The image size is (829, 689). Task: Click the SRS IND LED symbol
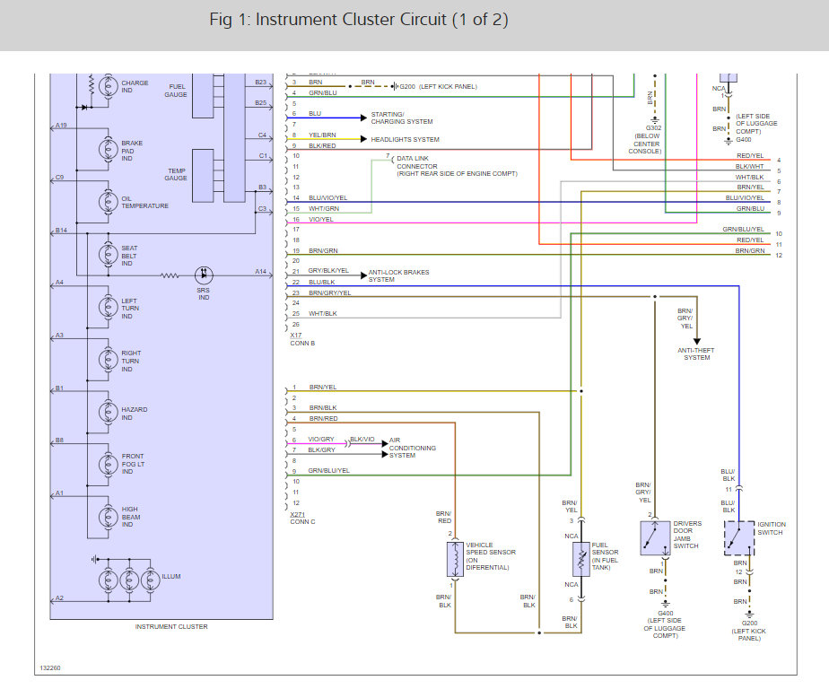tap(204, 275)
